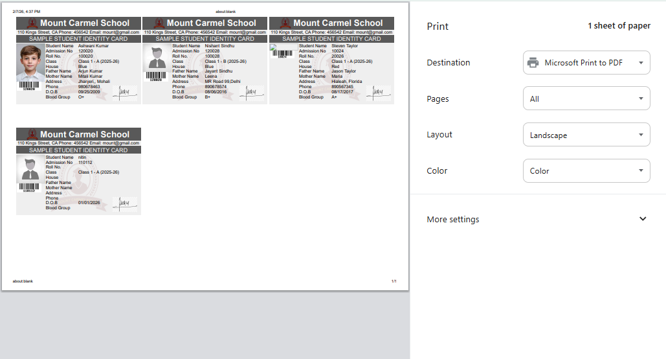
Task: Open the Color mode dropdown
Action: click(586, 171)
